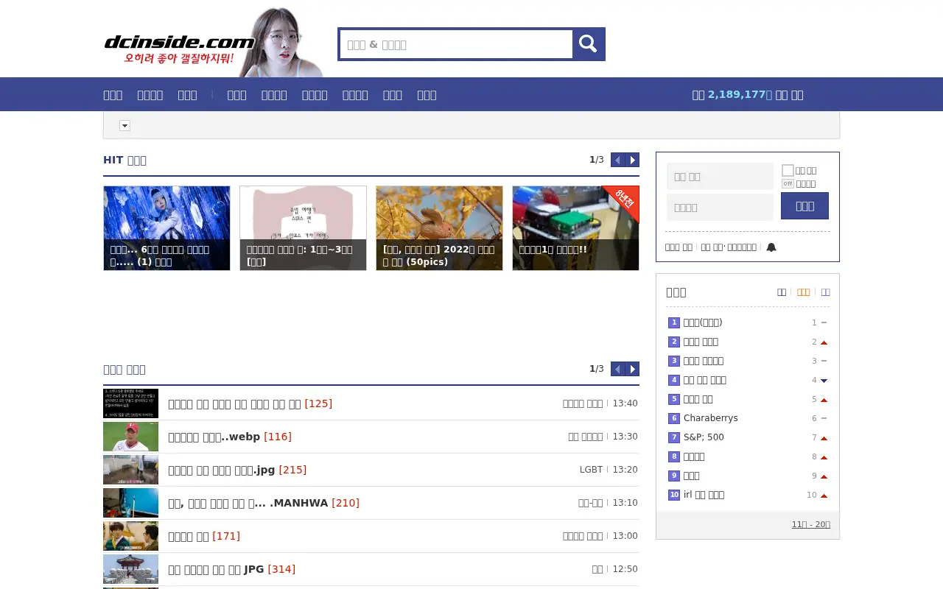Focus the upper ID field in login box
Screen dimensions: 943x589
720,177
